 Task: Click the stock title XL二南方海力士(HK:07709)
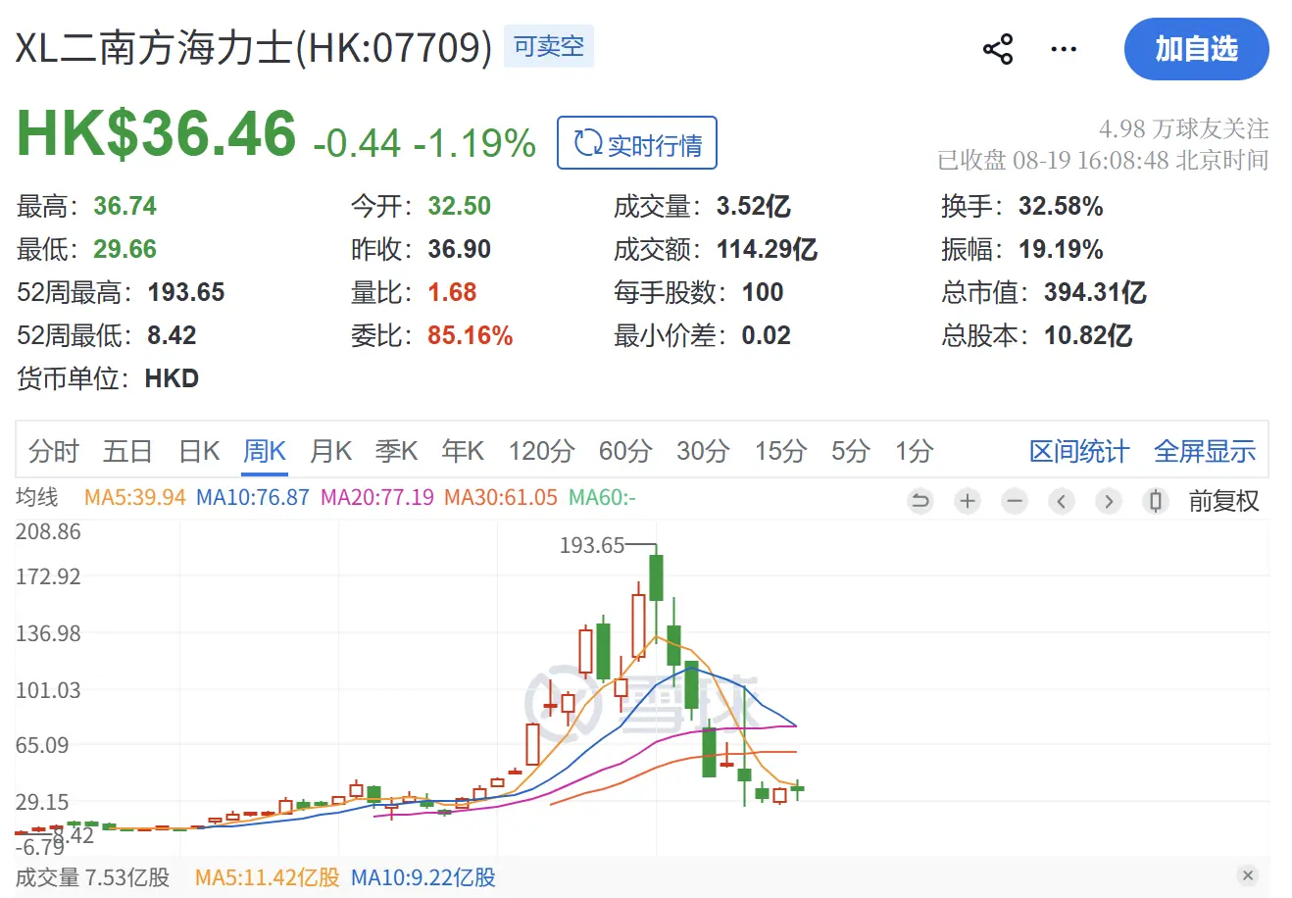(254, 47)
